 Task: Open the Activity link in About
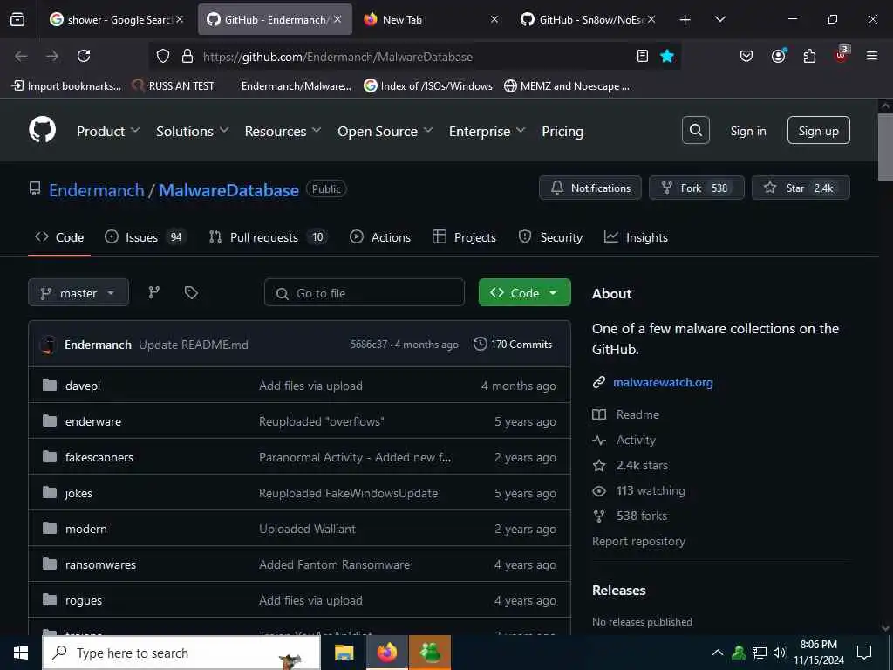(x=636, y=440)
